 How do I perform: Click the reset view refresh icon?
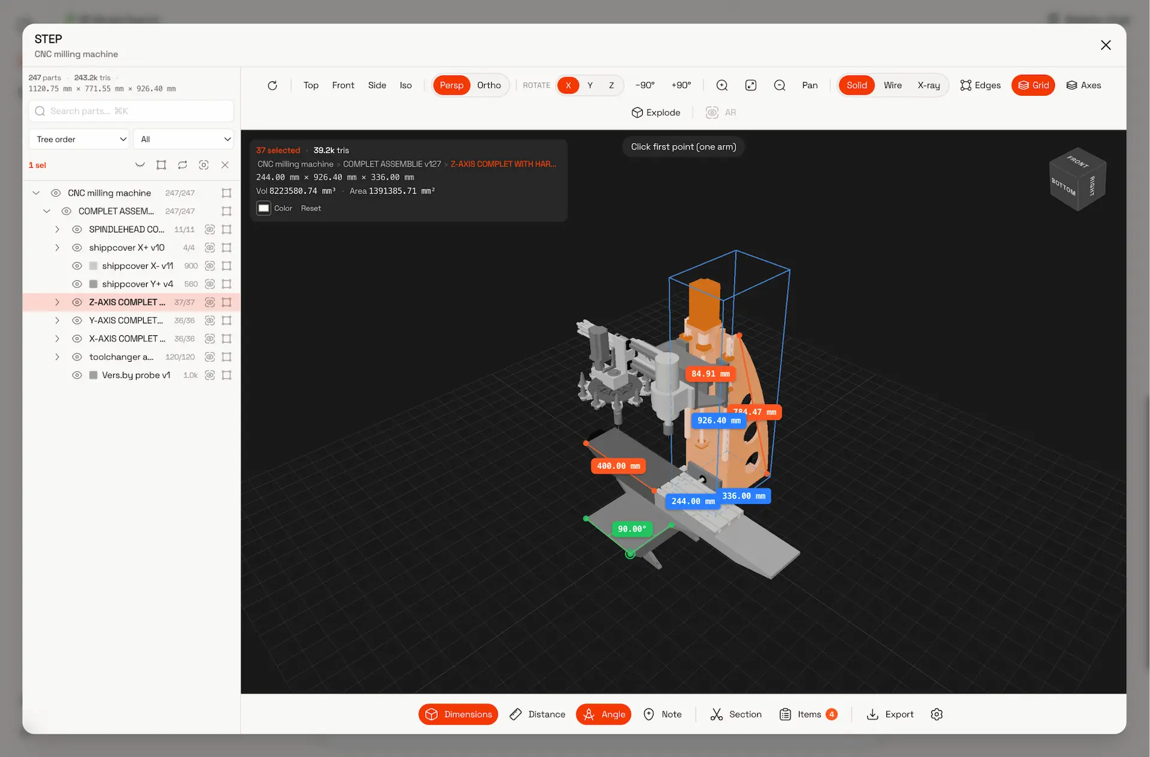272,85
